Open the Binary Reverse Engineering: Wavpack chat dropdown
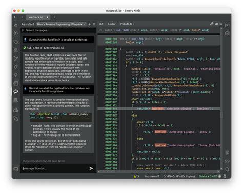This screenshot has width=243, height=194. click(62, 24)
